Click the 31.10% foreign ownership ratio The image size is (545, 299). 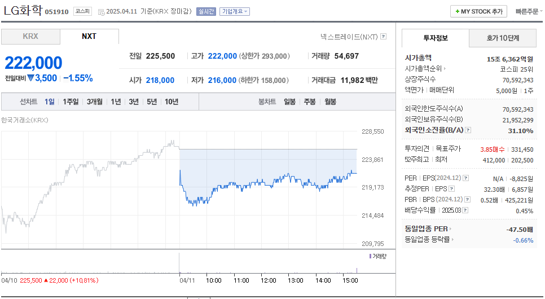(521, 131)
